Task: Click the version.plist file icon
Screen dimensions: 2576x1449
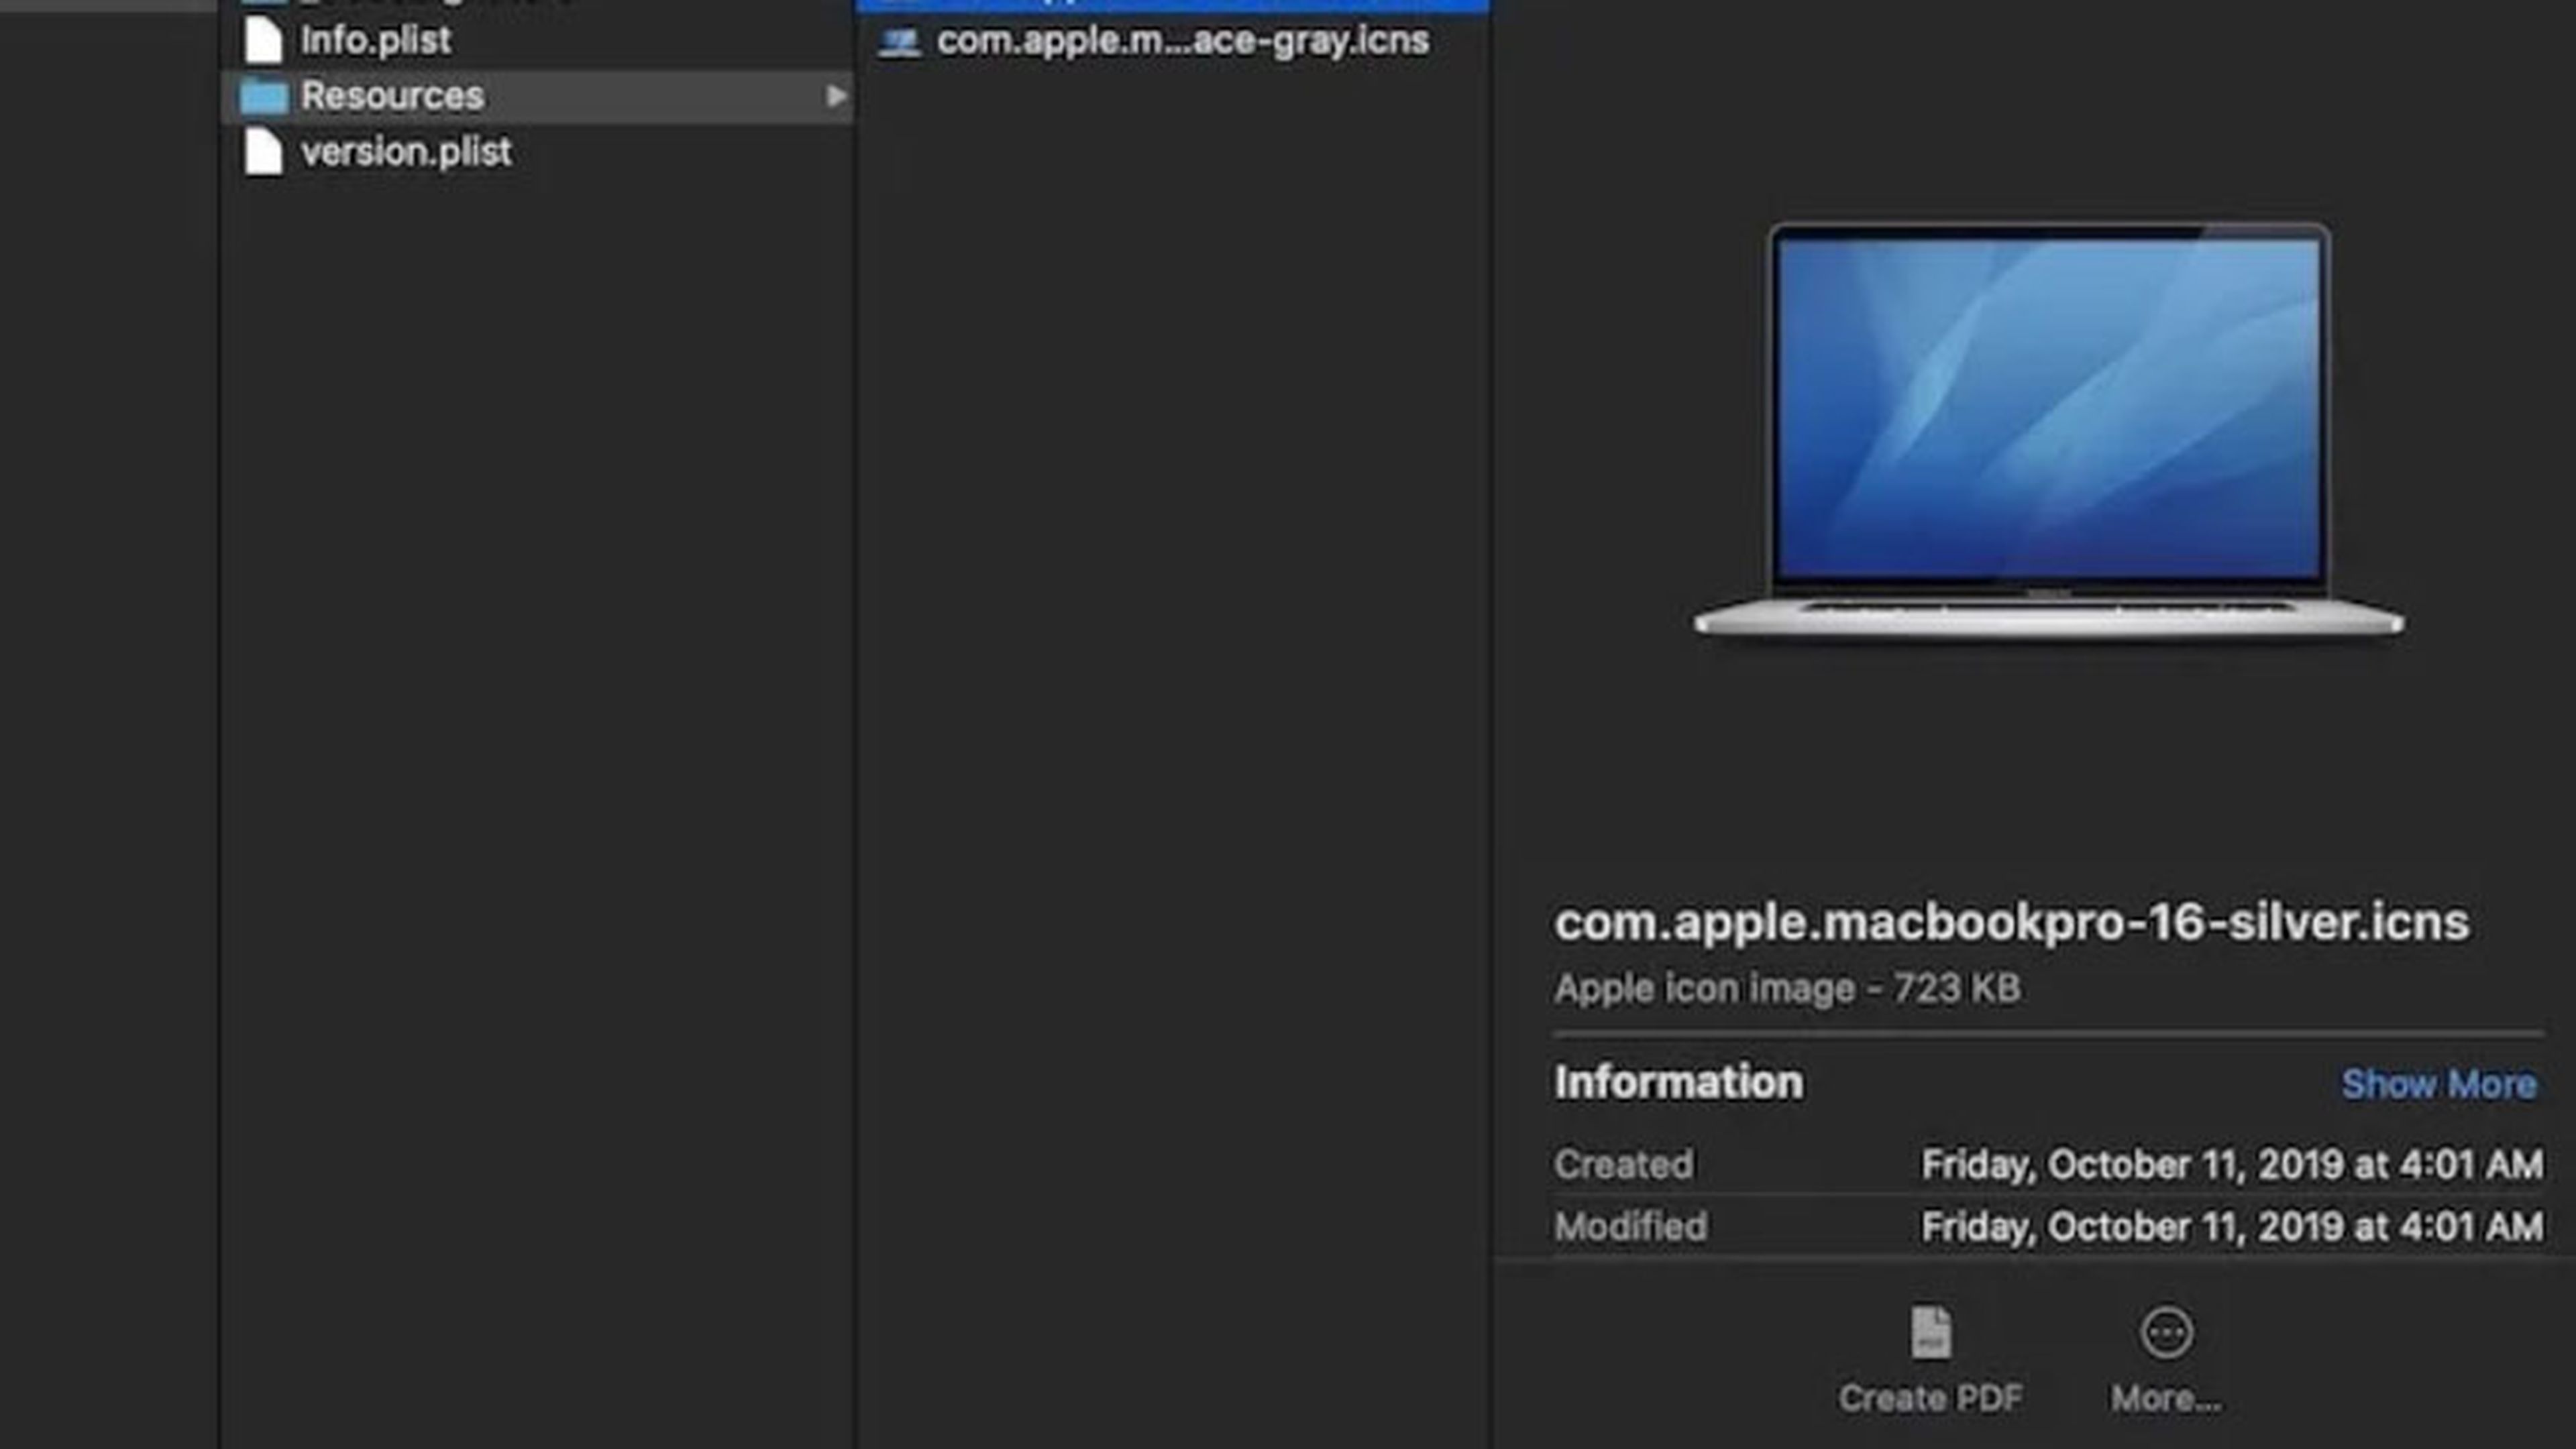Action: 263,152
